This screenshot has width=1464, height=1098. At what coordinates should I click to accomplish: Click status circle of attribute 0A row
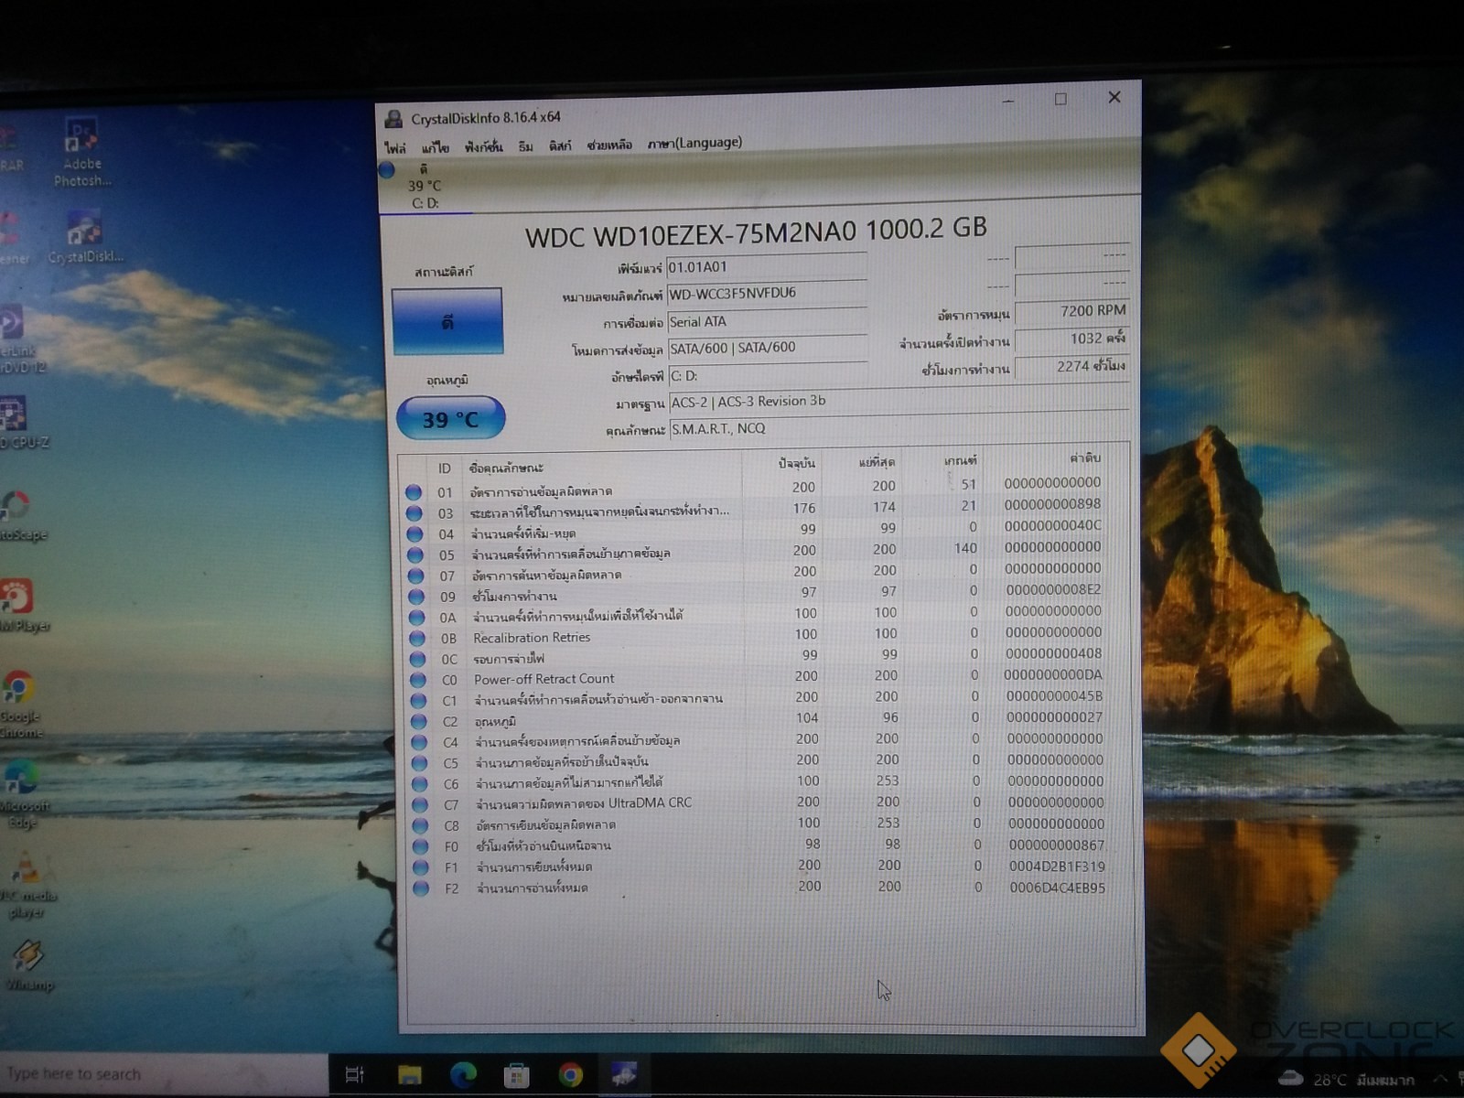(416, 618)
